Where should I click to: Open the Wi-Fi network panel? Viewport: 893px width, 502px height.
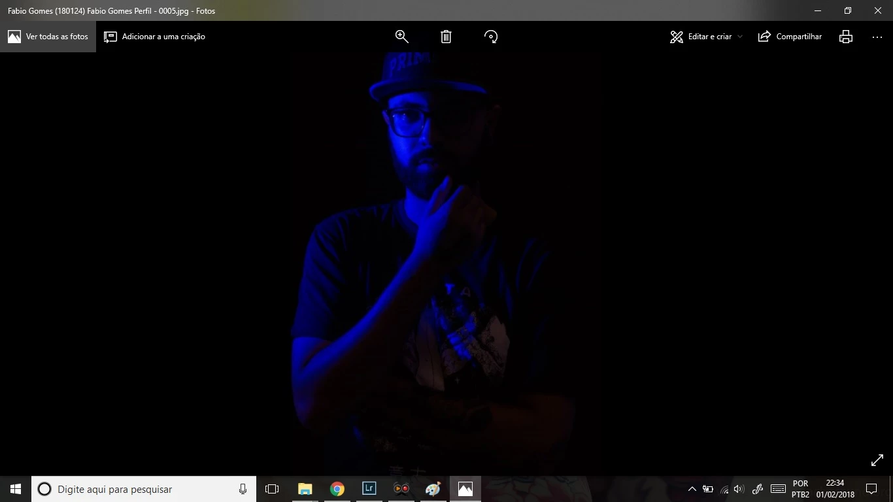724,489
